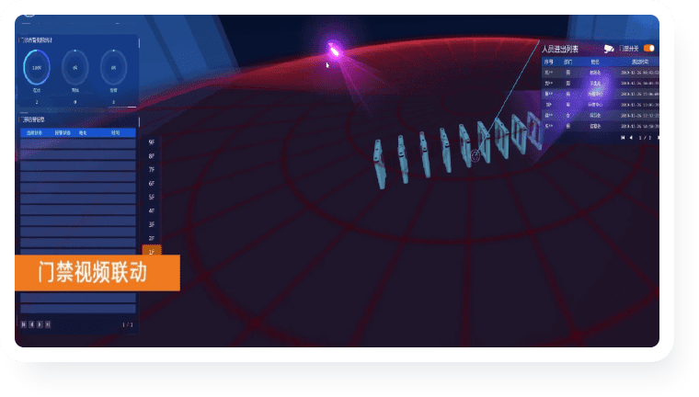Select floor 2F in floor selector

tap(152, 238)
